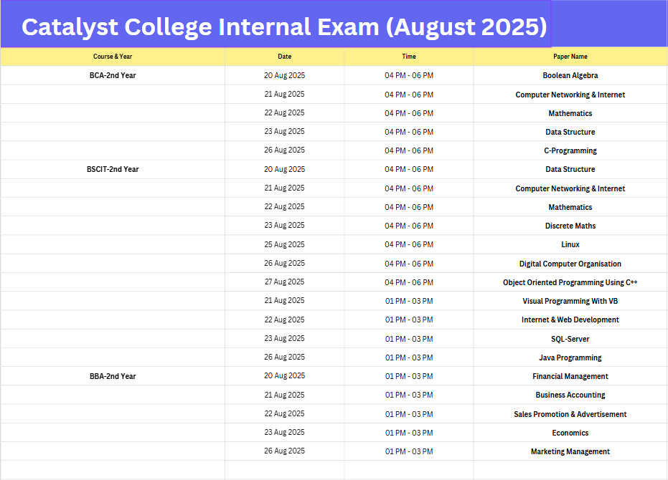The height and width of the screenshot is (480, 668).
Task: Select the Paper Name column header
Action: (x=570, y=57)
